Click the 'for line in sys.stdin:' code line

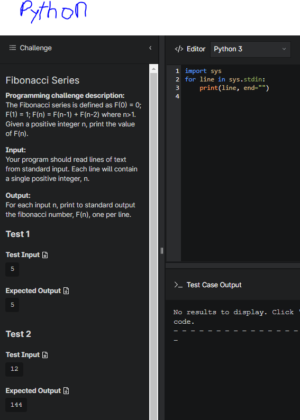(225, 79)
